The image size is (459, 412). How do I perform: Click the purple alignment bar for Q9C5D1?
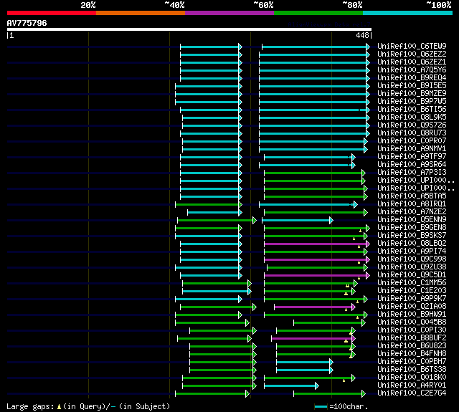(316, 275)
